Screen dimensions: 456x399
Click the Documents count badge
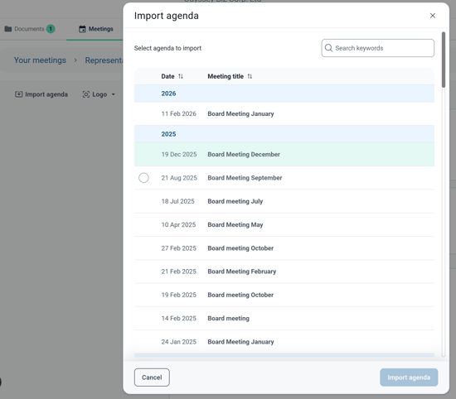click(51, 29)
